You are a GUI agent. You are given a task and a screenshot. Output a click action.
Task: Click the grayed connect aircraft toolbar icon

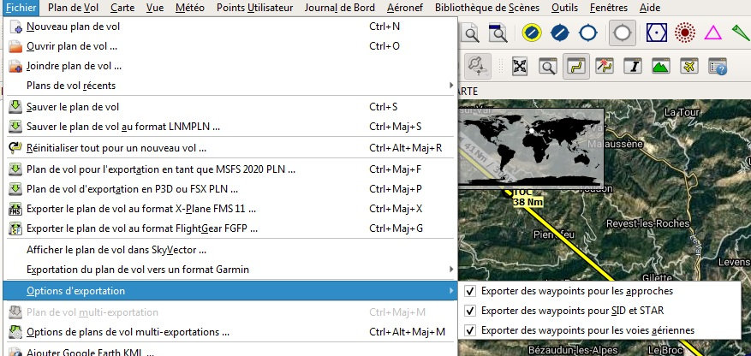pyautogui.click(x=478, y=66)
